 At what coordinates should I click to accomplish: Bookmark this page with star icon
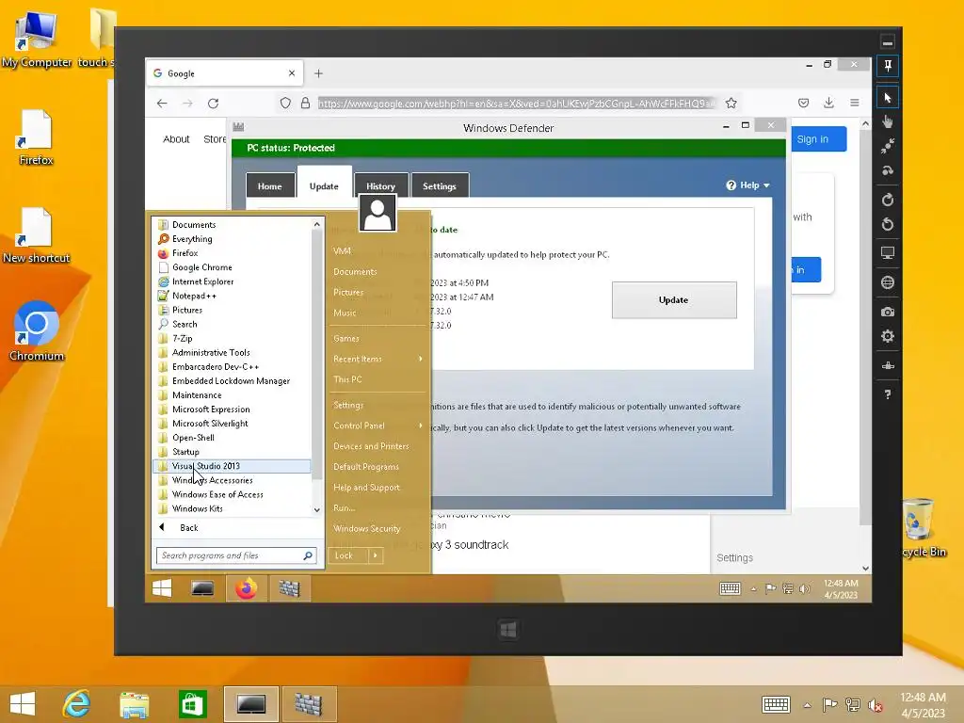point(731,104)
